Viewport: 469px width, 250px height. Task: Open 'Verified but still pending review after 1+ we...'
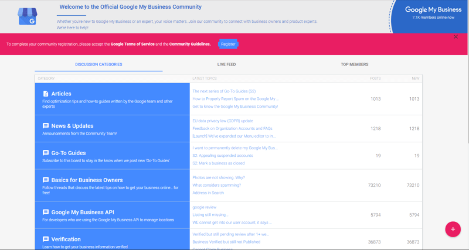pyautogui.click(x=230, y=234)
